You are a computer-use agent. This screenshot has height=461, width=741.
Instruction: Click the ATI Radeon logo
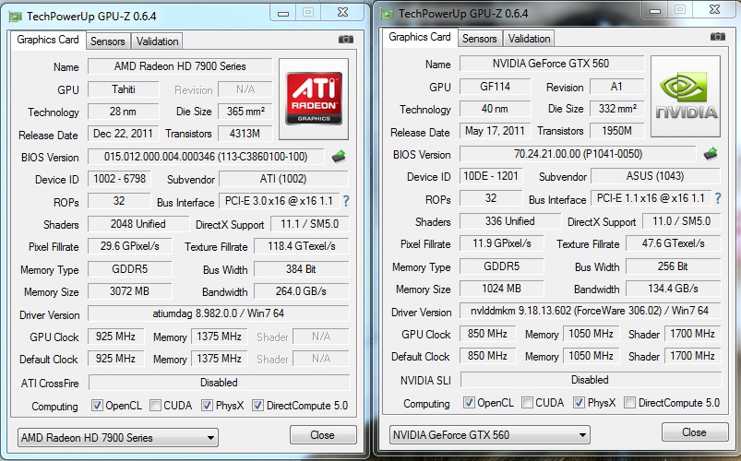pos(314,99)
